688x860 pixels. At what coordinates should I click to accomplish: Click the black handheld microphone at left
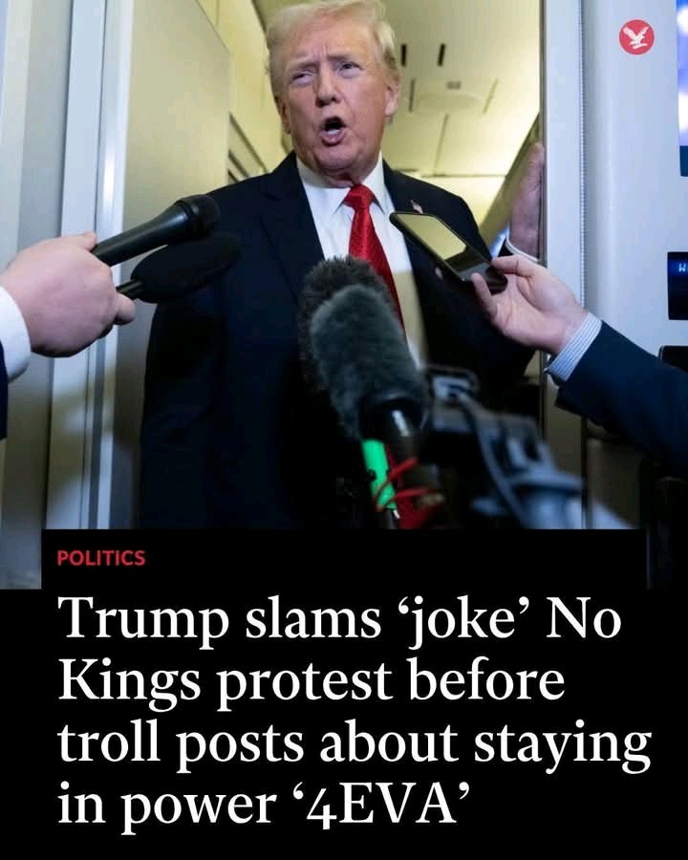tap(158, 229)
